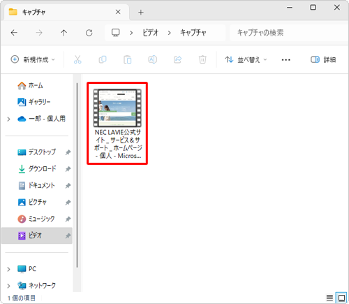Open the three-dot more options menu
This screenshot has width=349, height=304.
pos(285,60)
